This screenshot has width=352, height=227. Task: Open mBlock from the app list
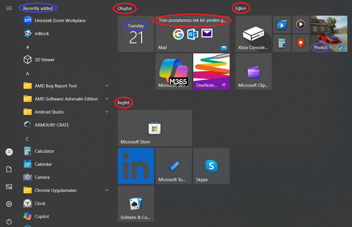coord(66,33)
